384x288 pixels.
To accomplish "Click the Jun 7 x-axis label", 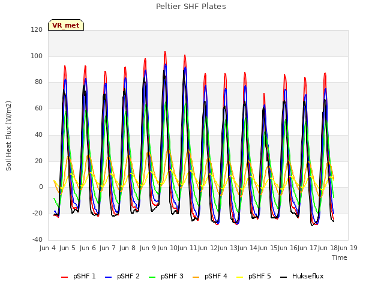I will point(107,248).
